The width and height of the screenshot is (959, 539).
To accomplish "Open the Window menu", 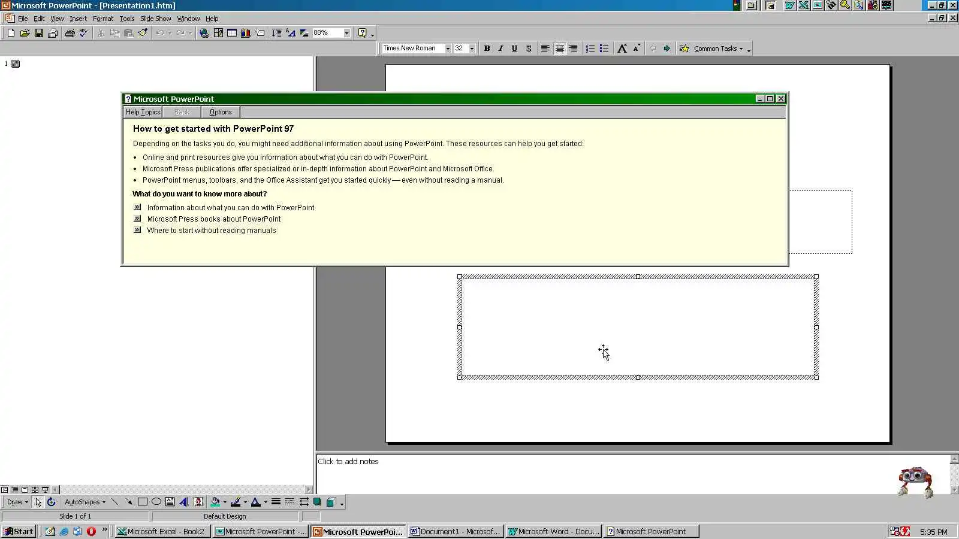I will (188, 19).
